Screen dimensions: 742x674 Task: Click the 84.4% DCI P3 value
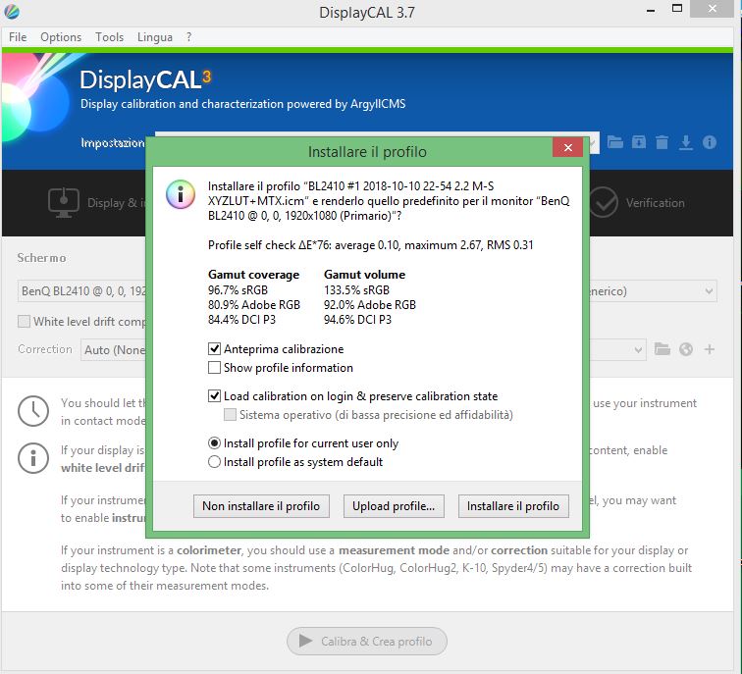click(241, 319)
